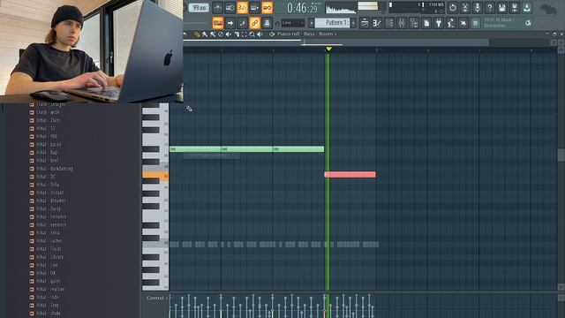Open the Playlist view icon
The height and width of the screenshot is (318, 565).
pyautogui.click(x=365, y=23)
